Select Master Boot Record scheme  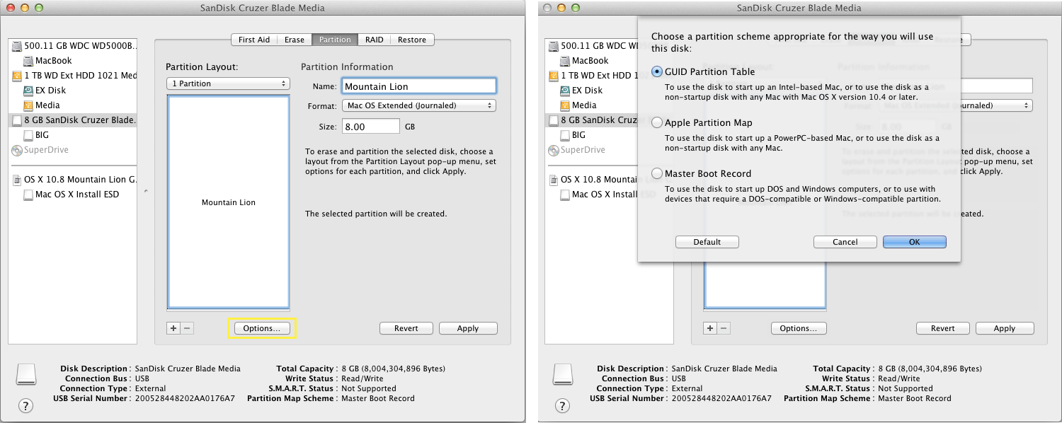click(x=658, y=173)
